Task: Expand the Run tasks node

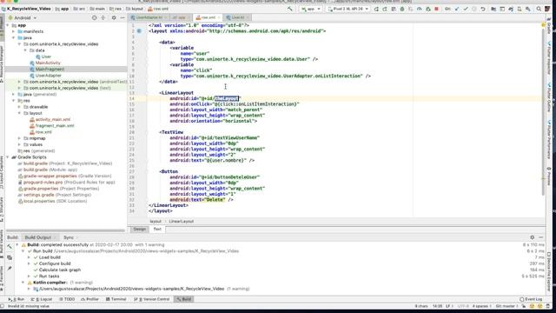Action: pos(29,276)
